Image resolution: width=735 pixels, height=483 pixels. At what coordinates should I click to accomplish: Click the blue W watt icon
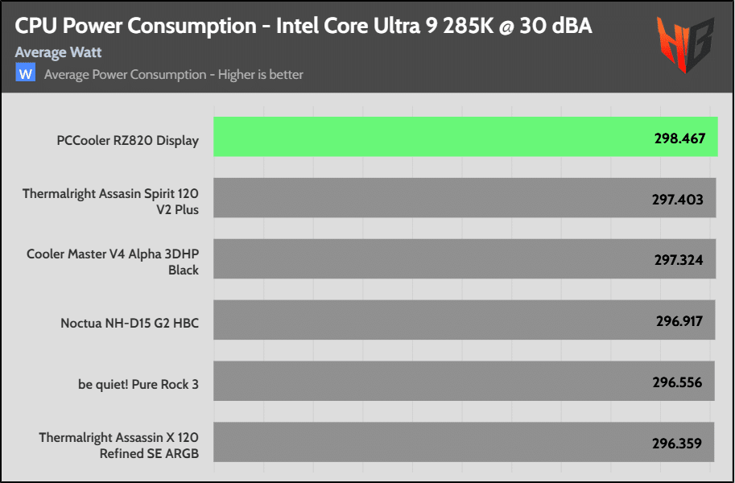tap(26, 74)
